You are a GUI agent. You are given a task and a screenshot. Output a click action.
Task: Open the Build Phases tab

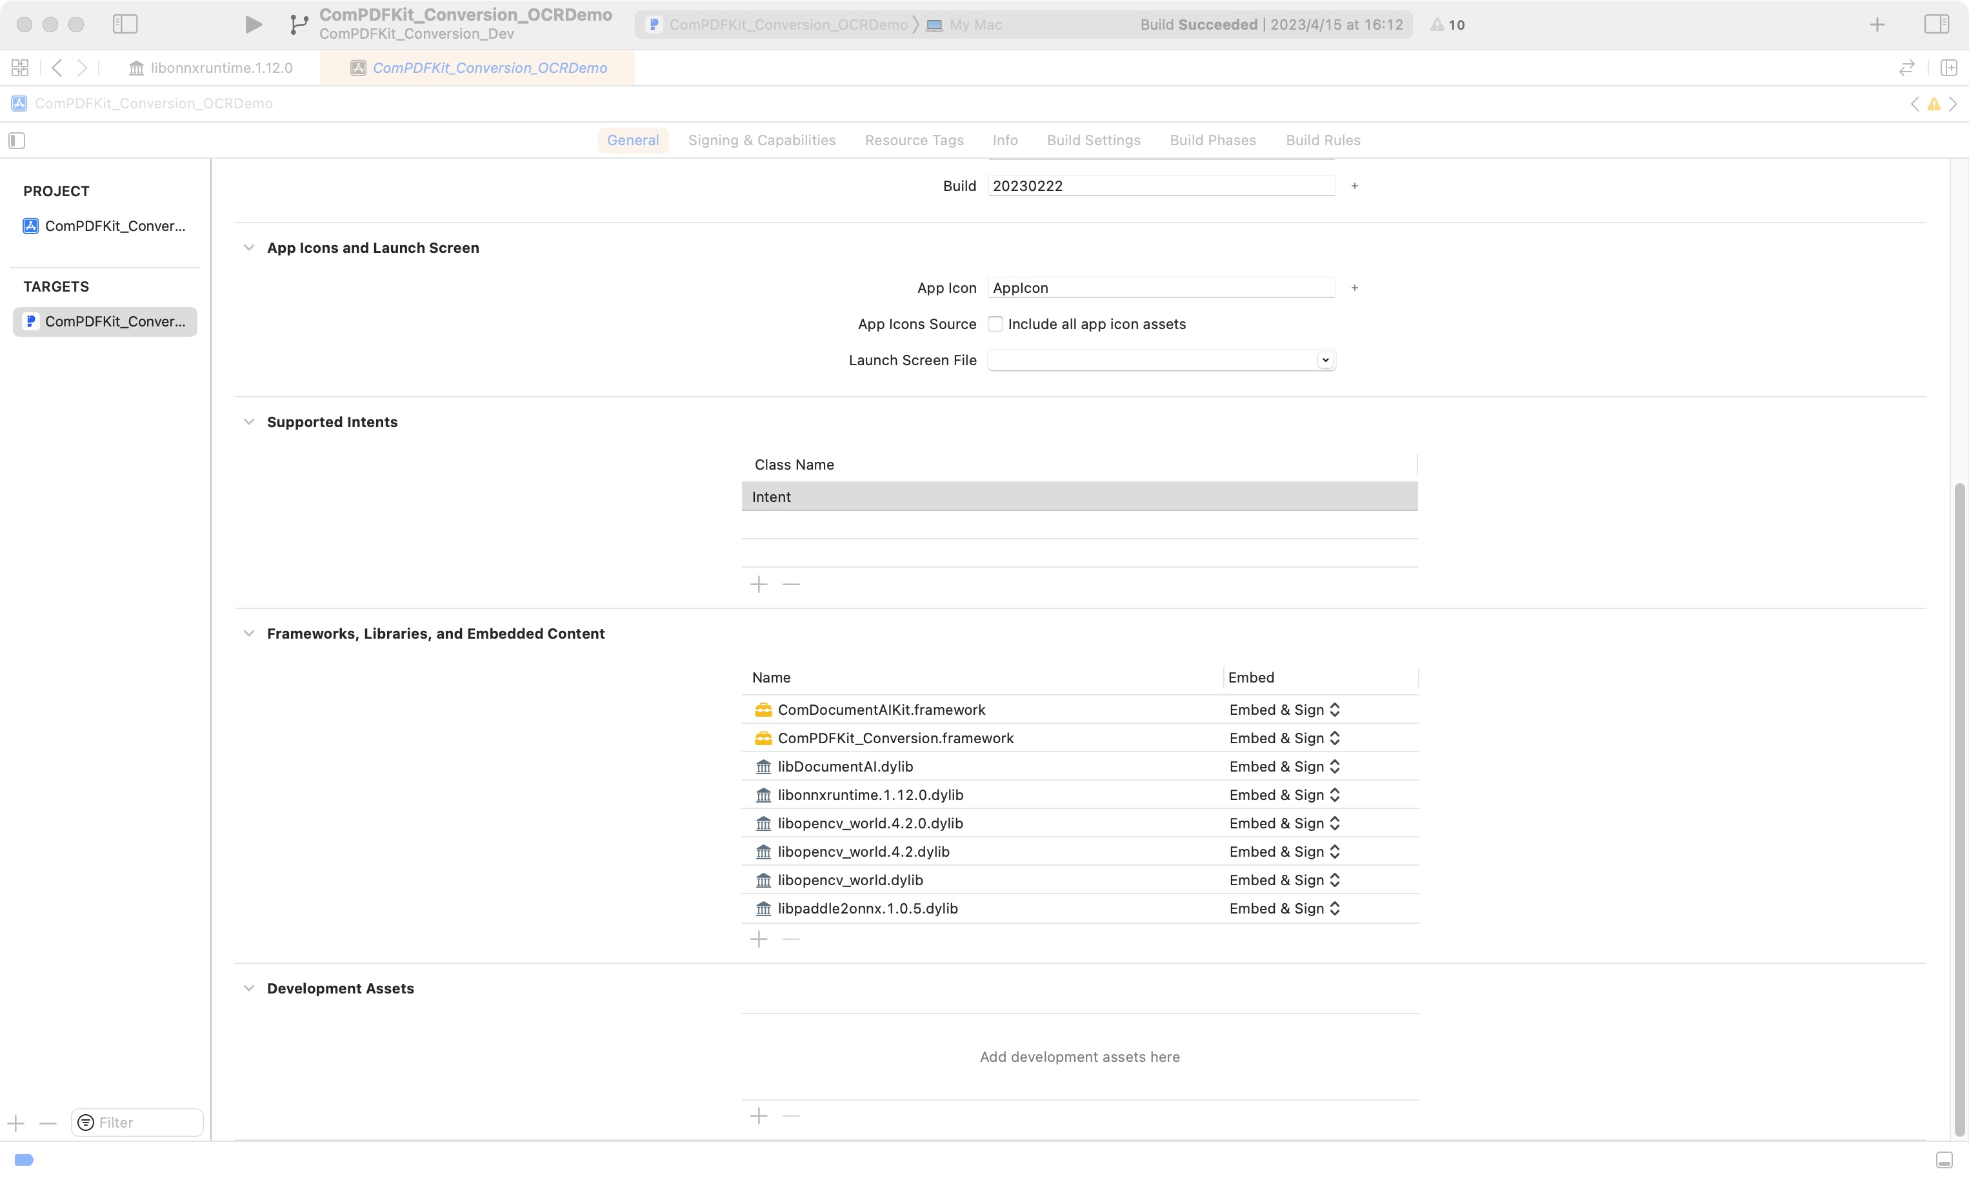pyautogui.click(x=1213, y=141)
